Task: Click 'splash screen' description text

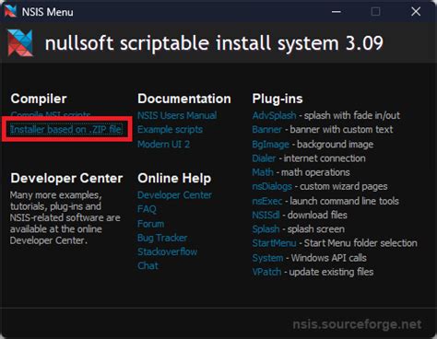Action: coord(316,229)
